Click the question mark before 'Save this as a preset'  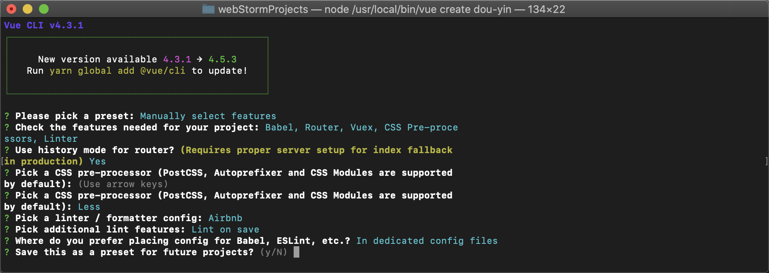7,252
